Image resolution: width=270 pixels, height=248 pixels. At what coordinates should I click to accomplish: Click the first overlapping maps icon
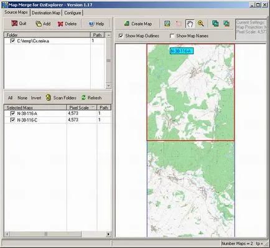215,24
